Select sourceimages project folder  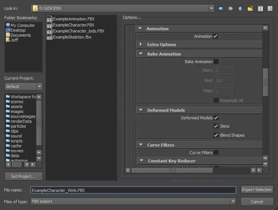pyautogui.click(x=21, y=116)
